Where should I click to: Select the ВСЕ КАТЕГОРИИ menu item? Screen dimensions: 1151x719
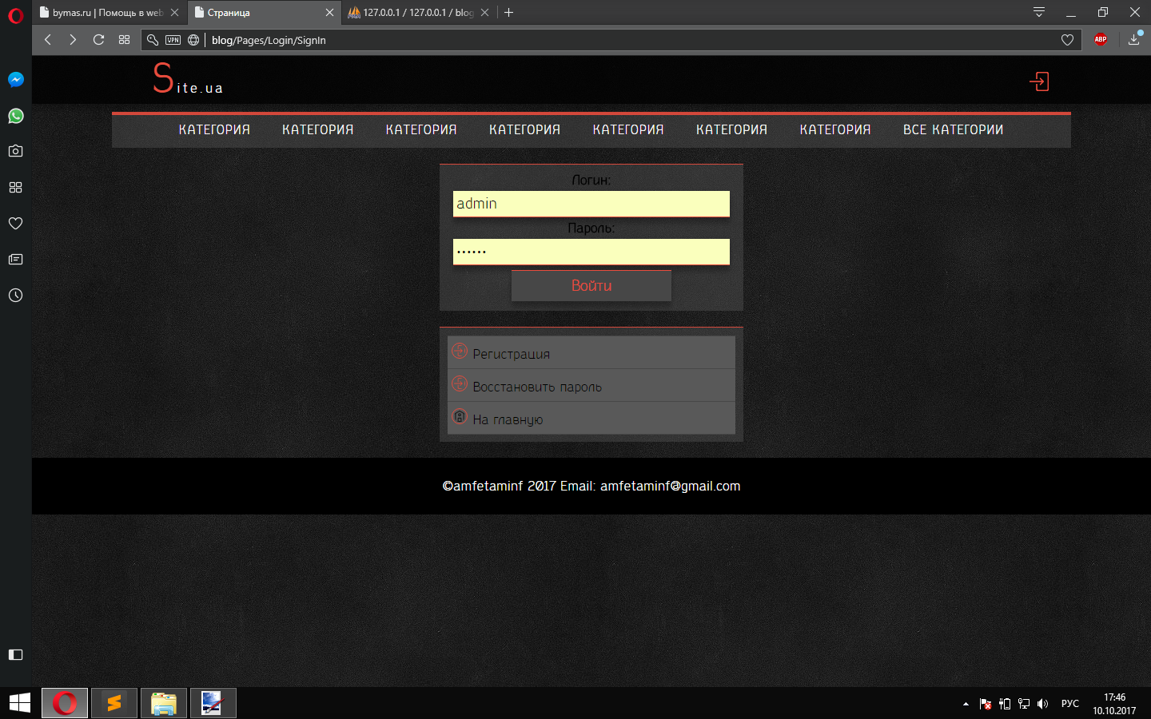(953, 129)
